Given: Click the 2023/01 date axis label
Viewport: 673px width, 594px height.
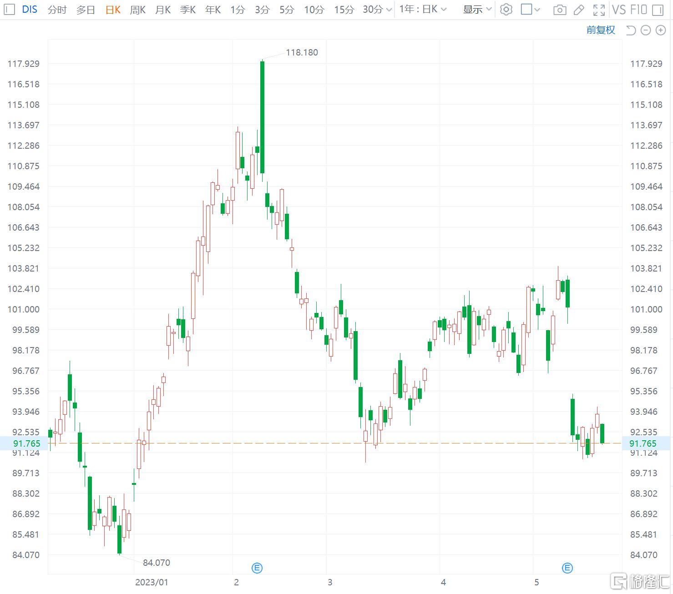Looking at the screenshot, I should (152, 582).
